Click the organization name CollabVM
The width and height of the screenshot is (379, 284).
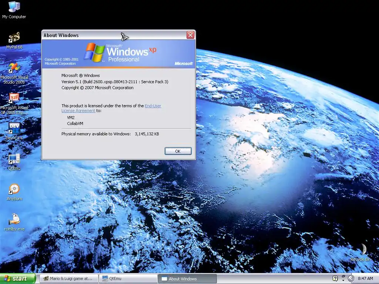pos(75,124)
